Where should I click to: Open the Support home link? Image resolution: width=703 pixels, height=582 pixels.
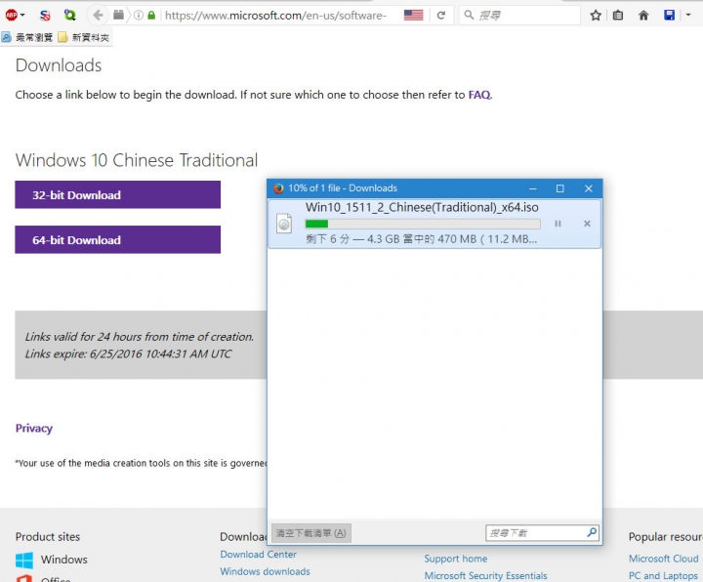point(456,559)
